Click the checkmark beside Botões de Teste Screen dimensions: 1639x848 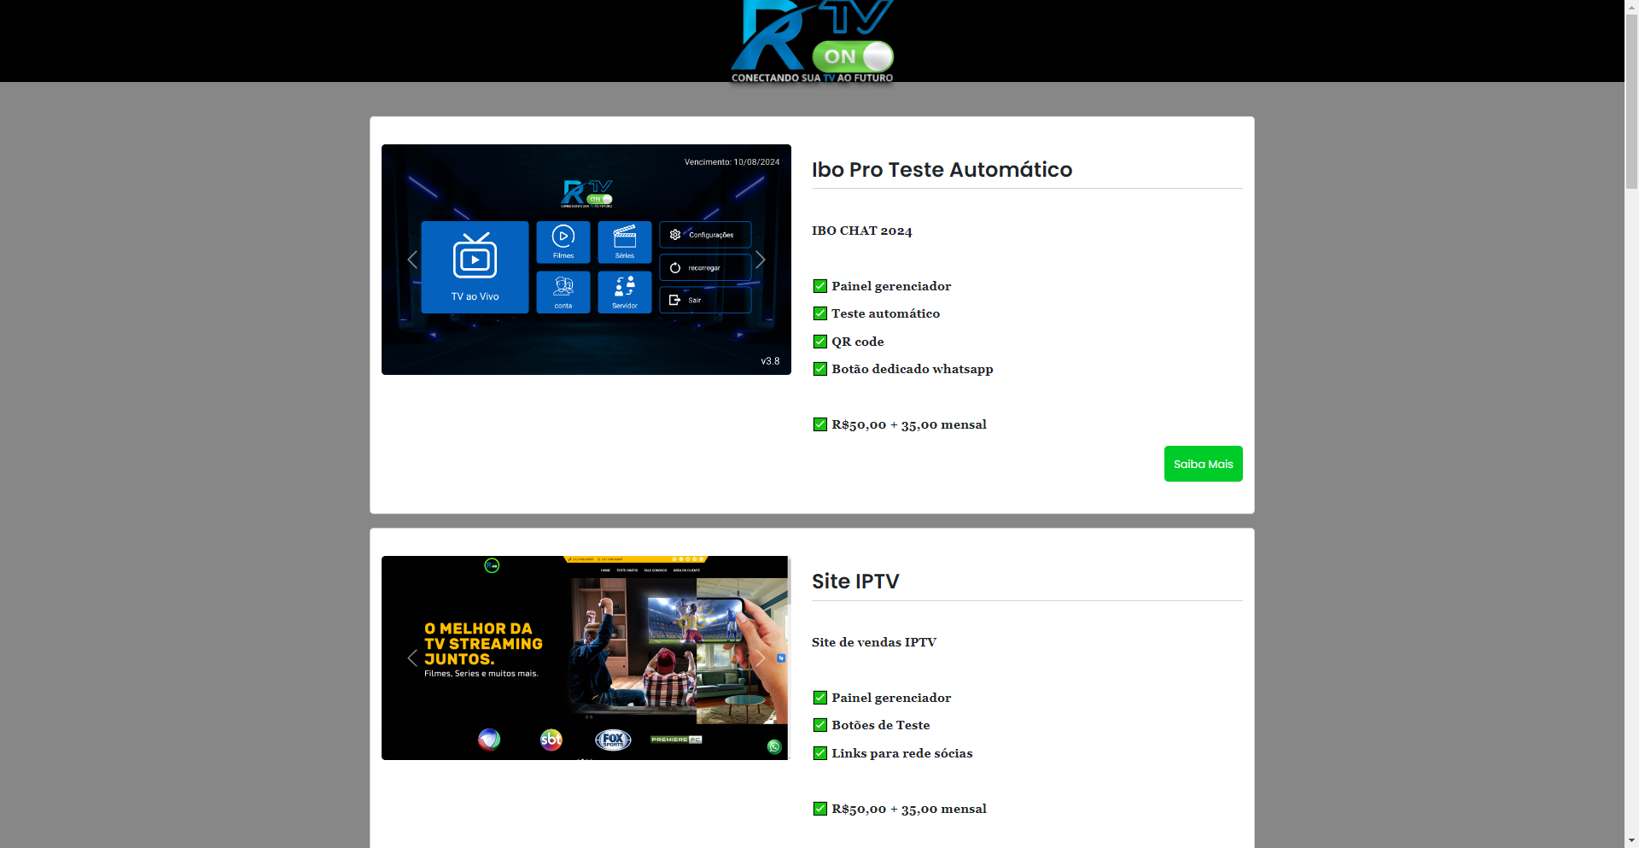pos(819,725)
